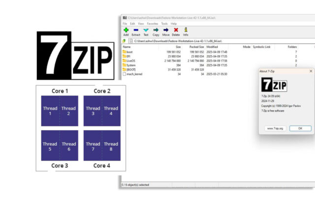This screenshot has height=210, width=315.
Task: Click the large 7-ZIP logo image
Action: (75, 56)
